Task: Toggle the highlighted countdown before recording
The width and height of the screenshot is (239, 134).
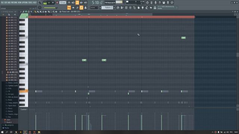Action: [77, 3]
